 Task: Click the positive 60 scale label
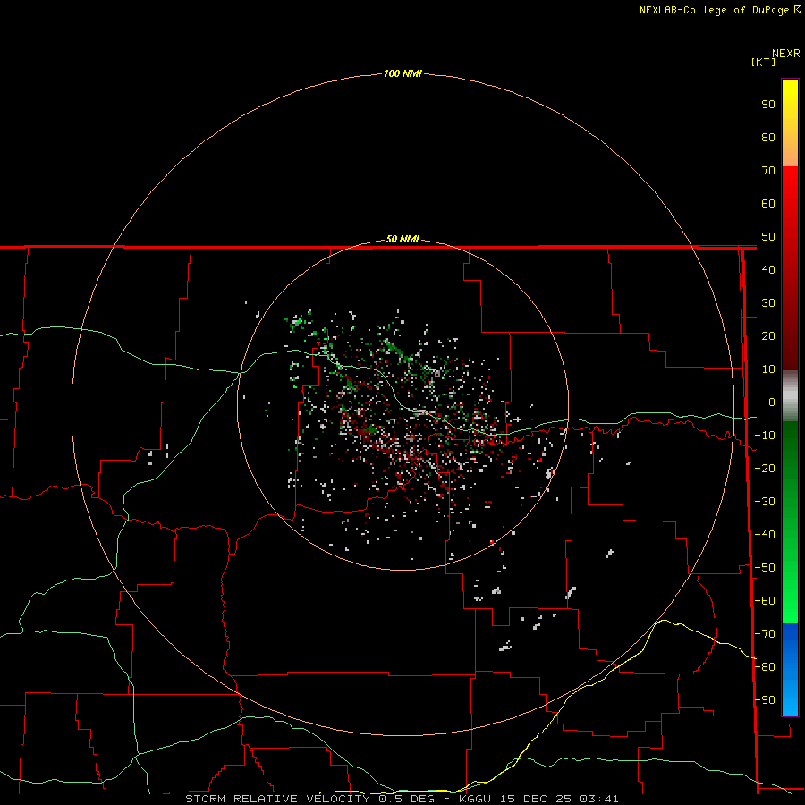tap(768, 203)
